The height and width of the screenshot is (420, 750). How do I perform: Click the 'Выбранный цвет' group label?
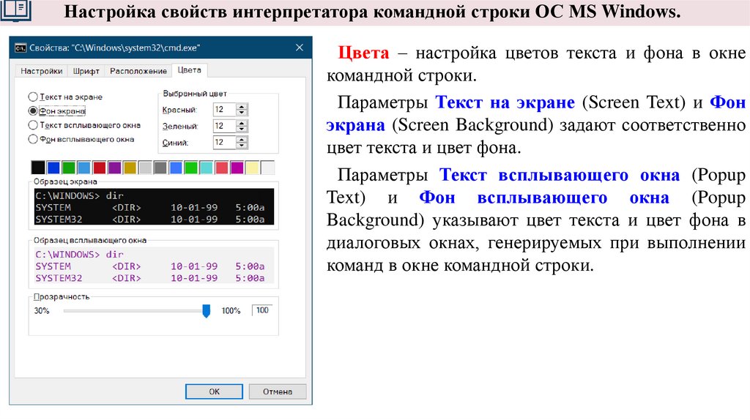click(x=195, y=94)
